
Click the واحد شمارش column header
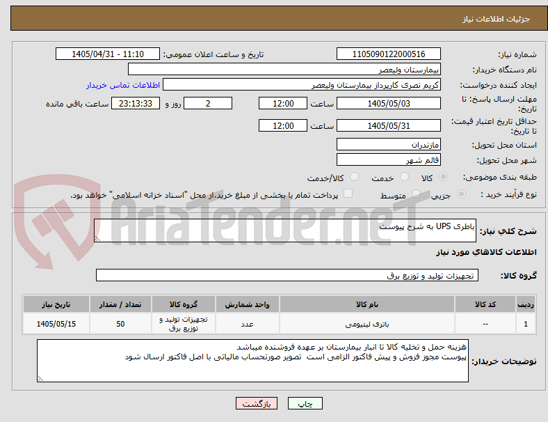[x=247, y=304]
